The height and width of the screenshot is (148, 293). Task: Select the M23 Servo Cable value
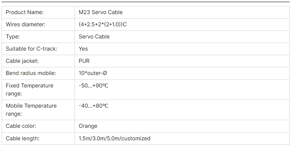tap(101, 12)
